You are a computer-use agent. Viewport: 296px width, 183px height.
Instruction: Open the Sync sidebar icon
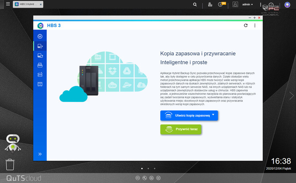40,56
